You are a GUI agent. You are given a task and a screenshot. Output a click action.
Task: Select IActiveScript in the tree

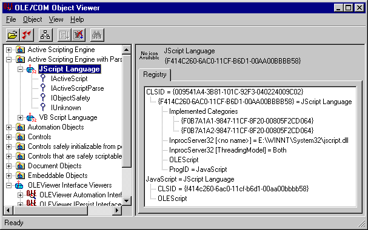69,79
